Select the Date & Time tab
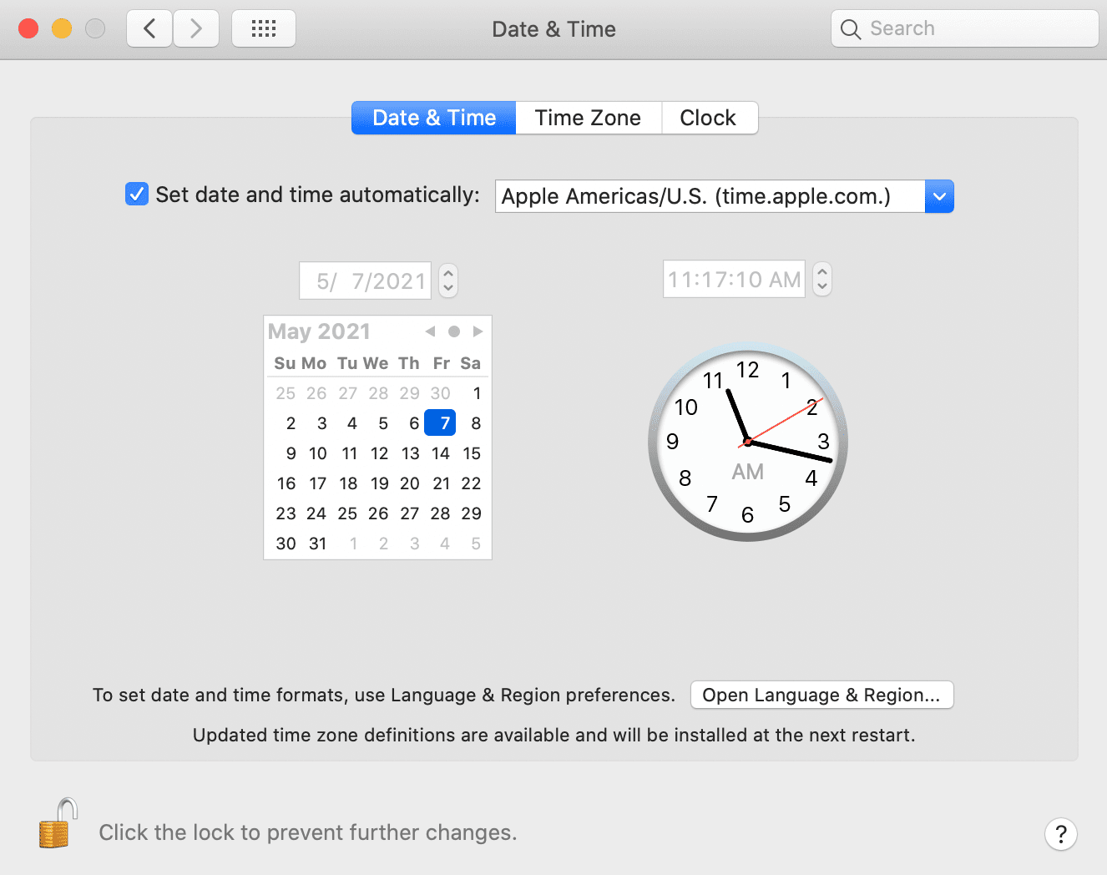 point(434,118)
